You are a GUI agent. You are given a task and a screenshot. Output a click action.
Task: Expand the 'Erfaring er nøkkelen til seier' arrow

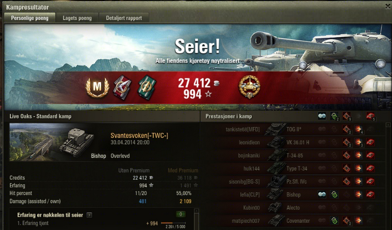(x=89, y=215)
